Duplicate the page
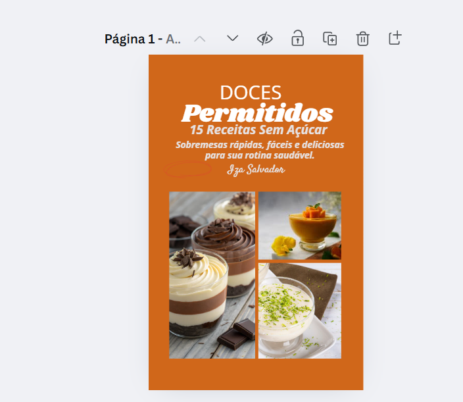463x402 pixels. (329, 38)
